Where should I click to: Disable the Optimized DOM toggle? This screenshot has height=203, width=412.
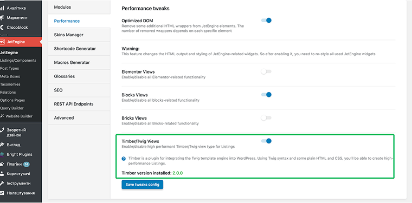tap(266, 21)
